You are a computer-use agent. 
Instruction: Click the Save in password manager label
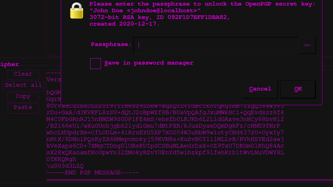coord(149,63)
